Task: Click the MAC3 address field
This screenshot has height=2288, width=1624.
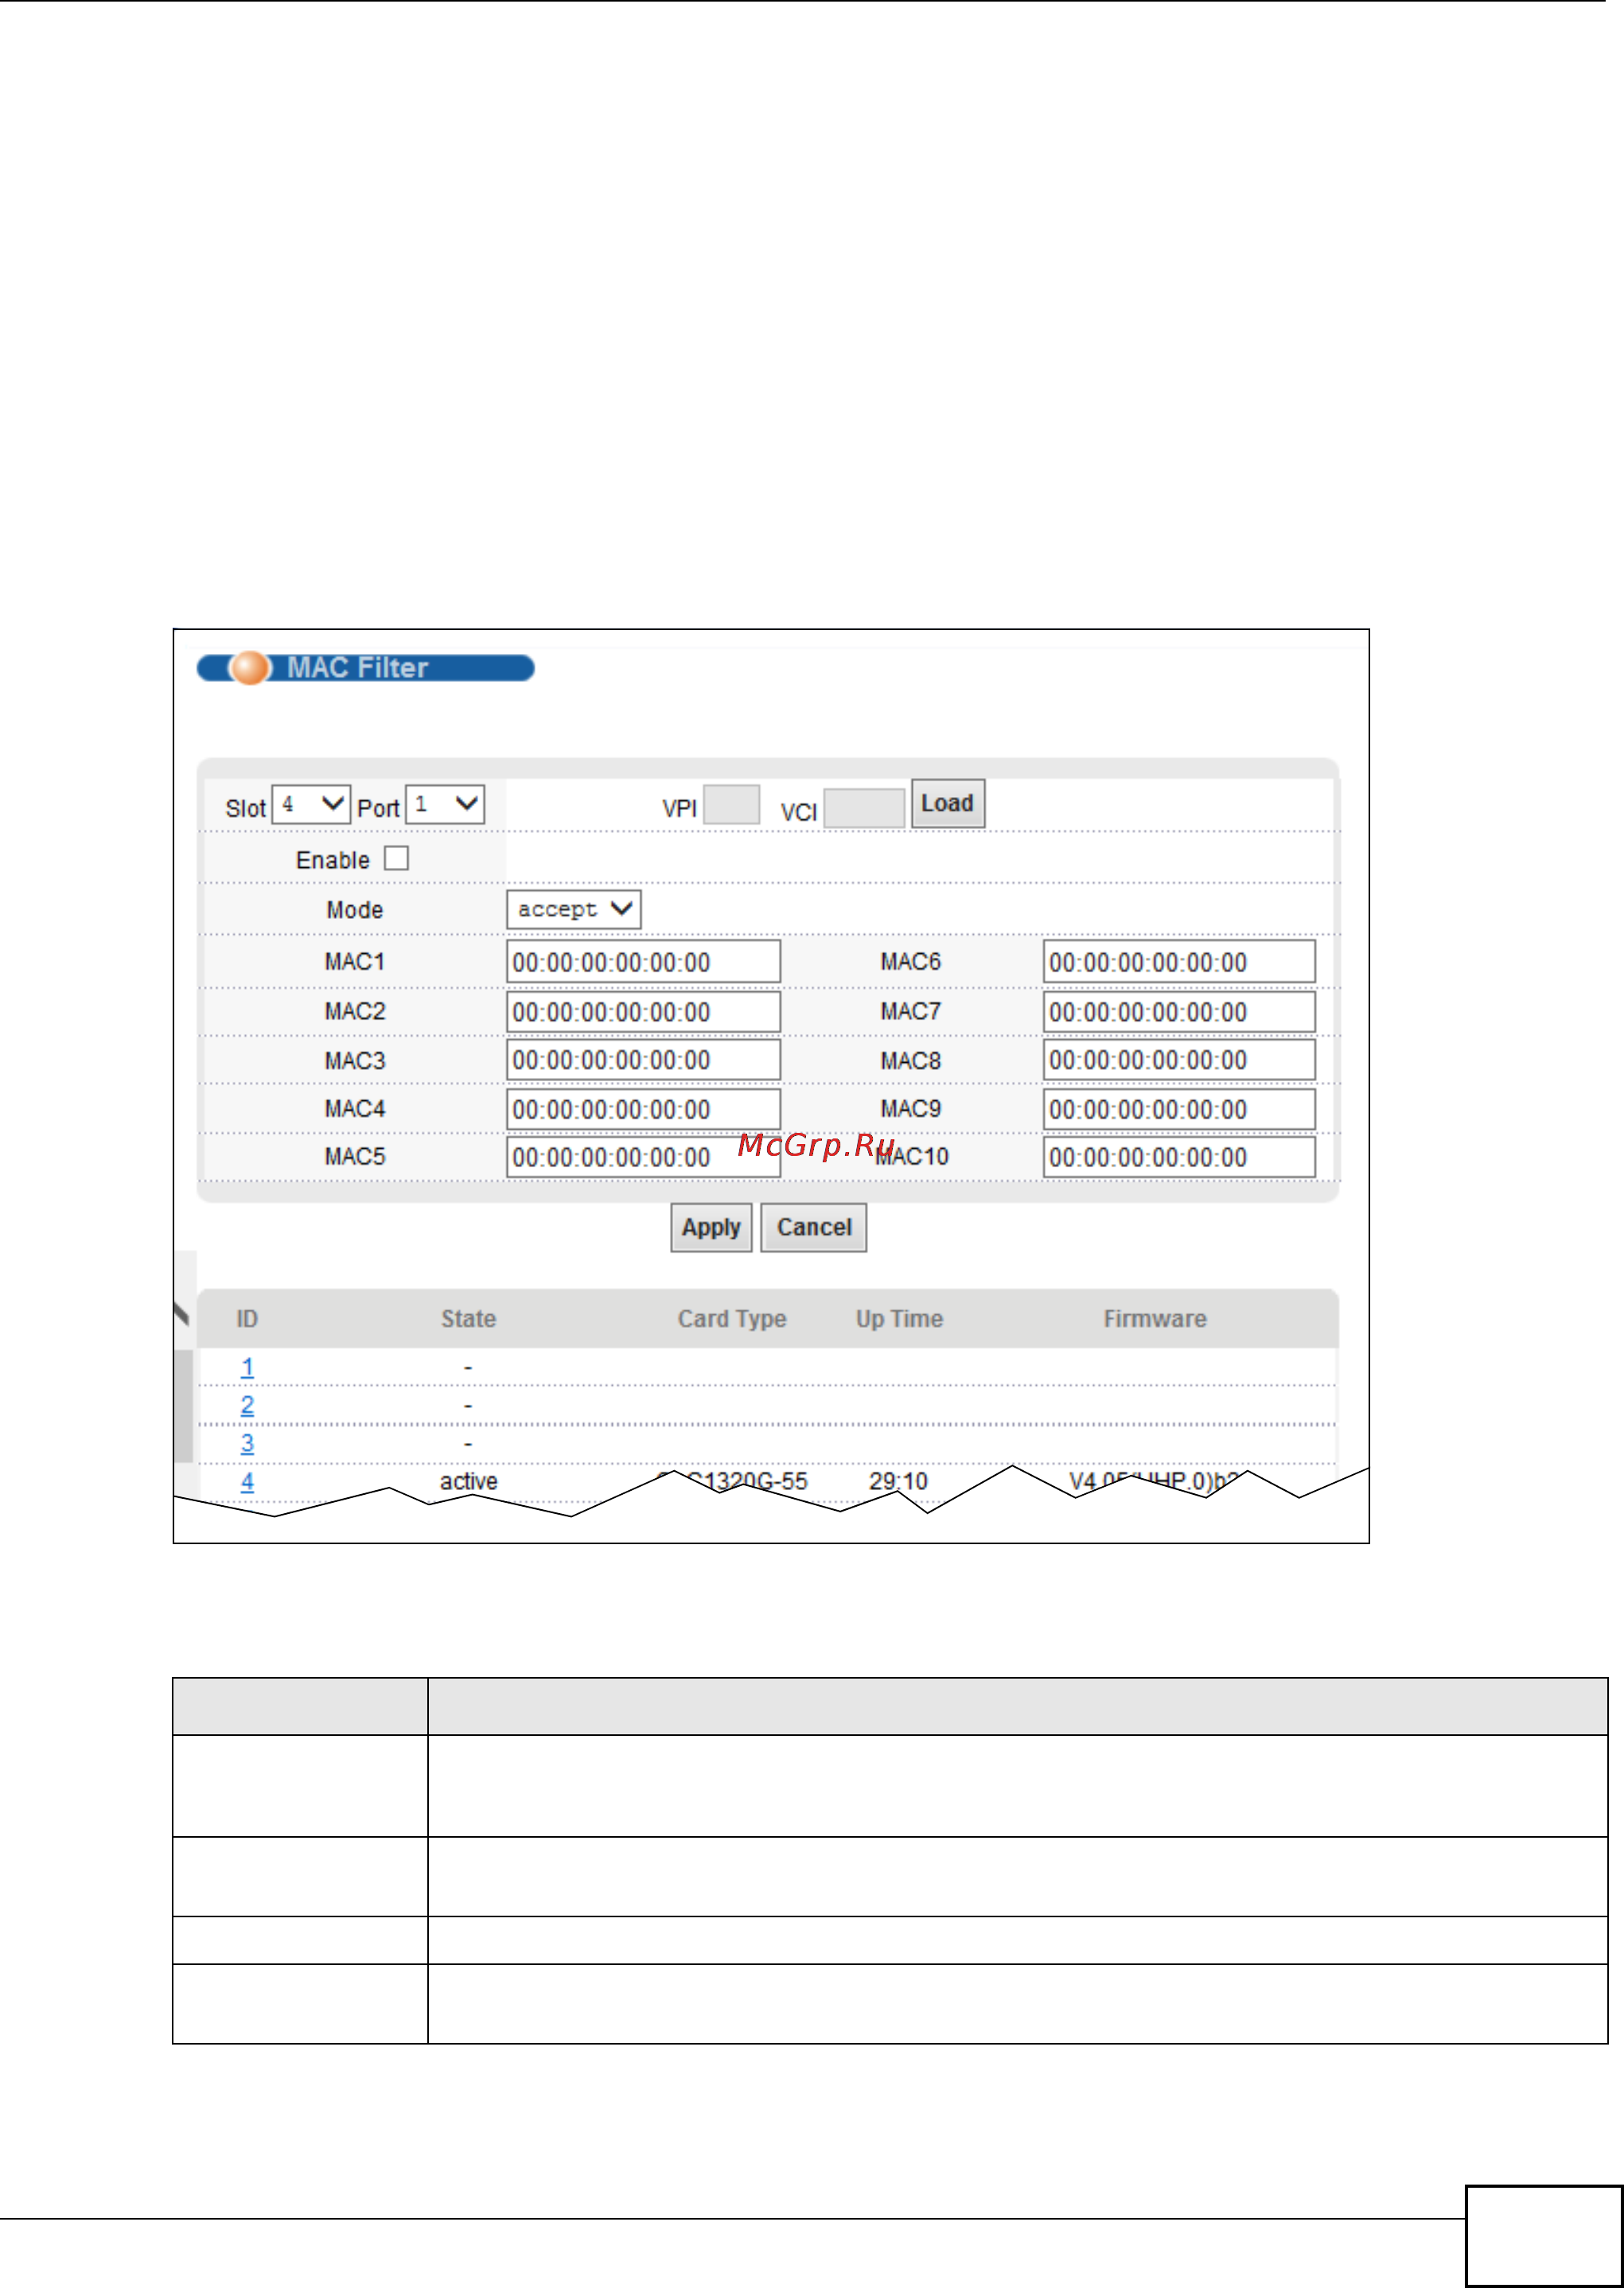Action: (643, 1060)
